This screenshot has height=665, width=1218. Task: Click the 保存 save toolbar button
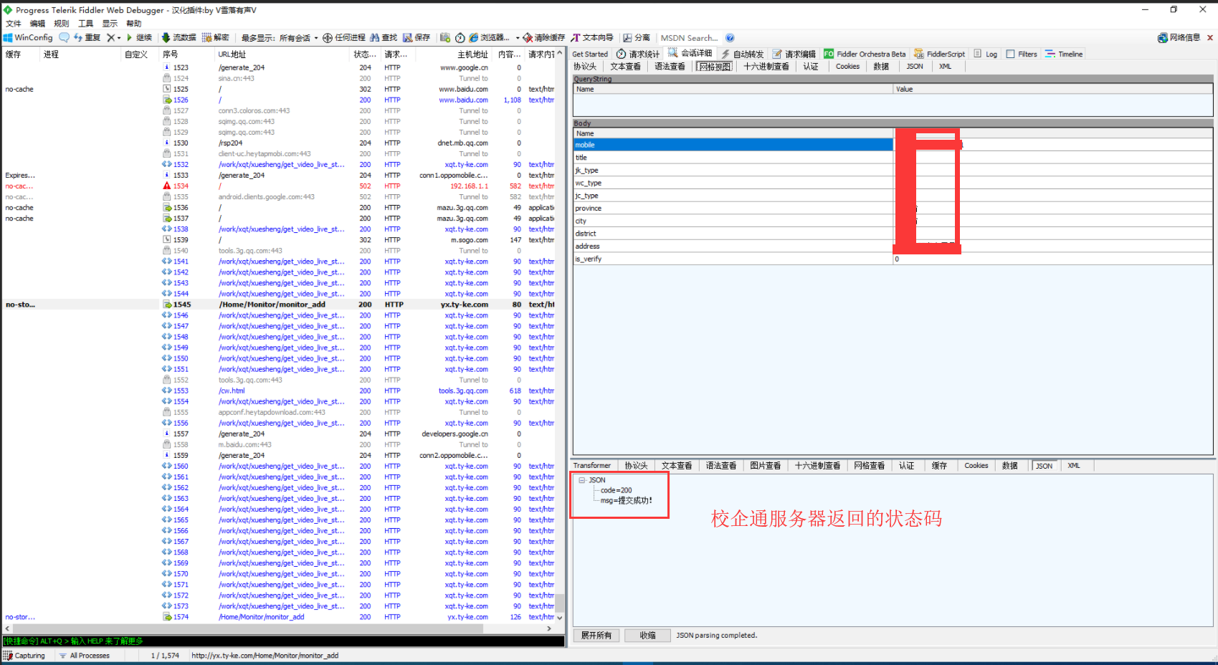[417, 37]
